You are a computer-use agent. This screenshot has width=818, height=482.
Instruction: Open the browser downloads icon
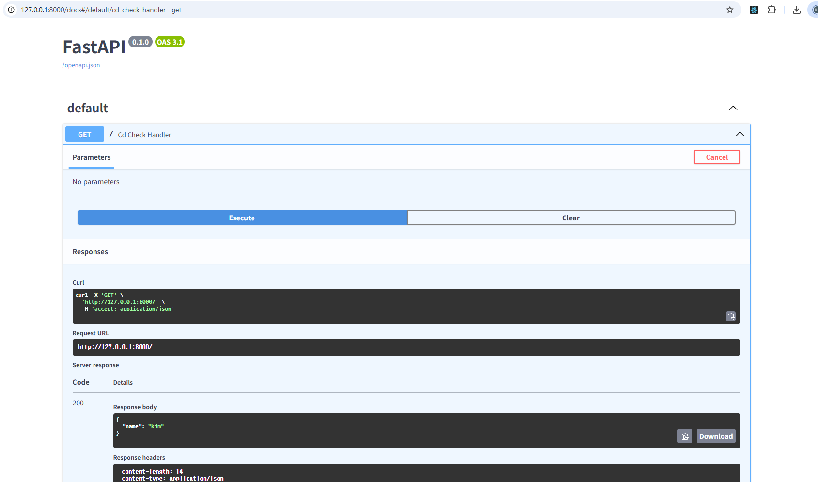[x=797, y=10]
